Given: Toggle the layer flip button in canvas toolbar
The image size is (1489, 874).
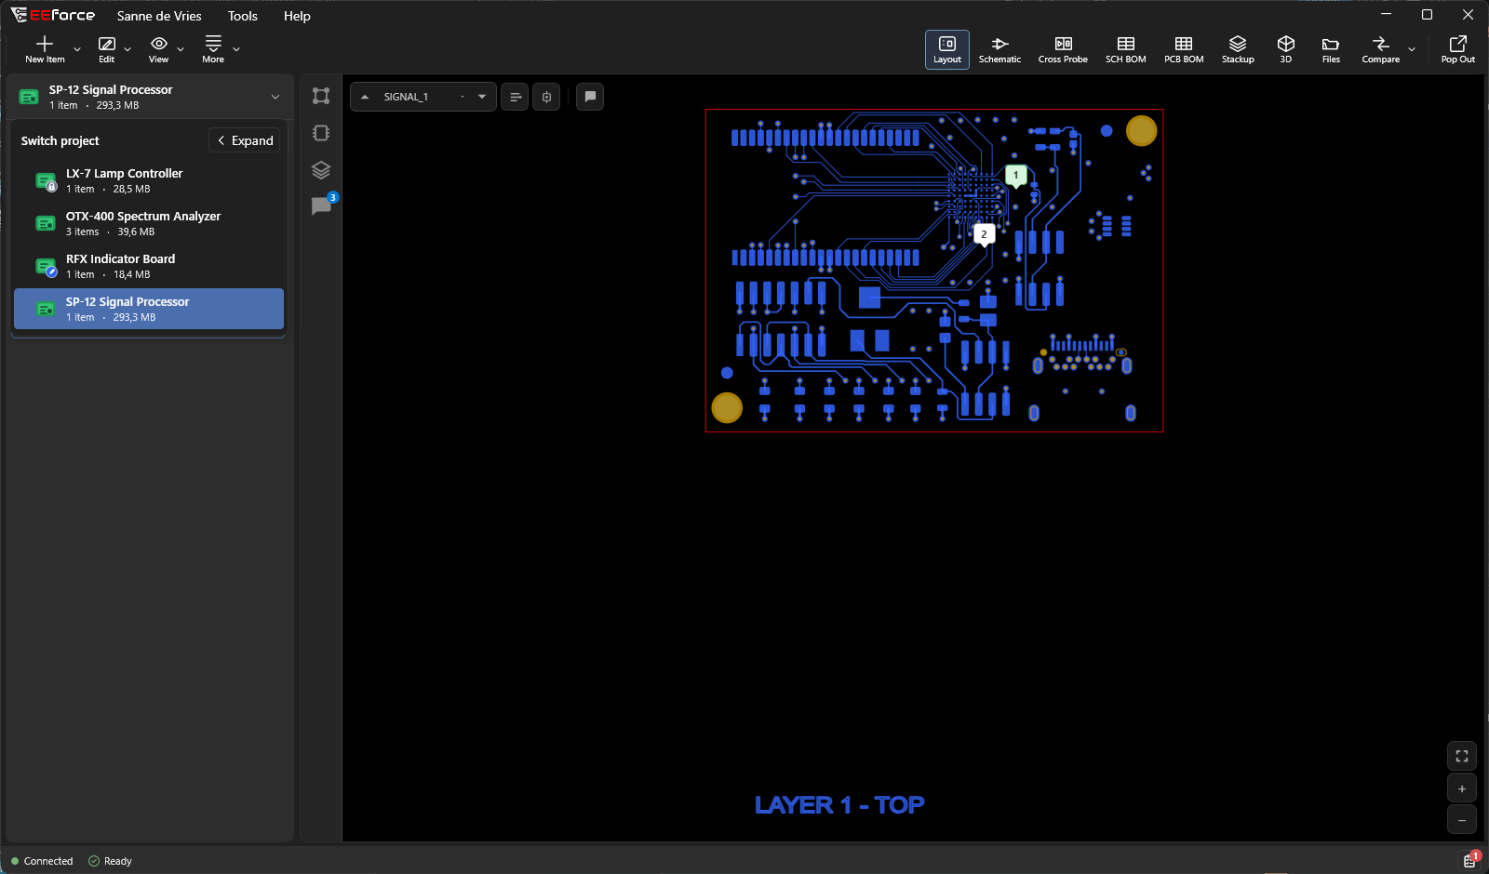Looking at the screenshot, I should click(546, 97).
